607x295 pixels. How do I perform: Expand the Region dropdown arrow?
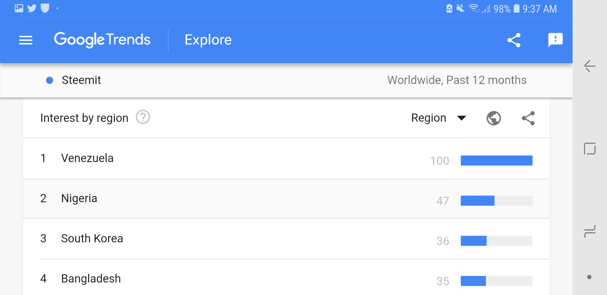click(x=462, y=118)
